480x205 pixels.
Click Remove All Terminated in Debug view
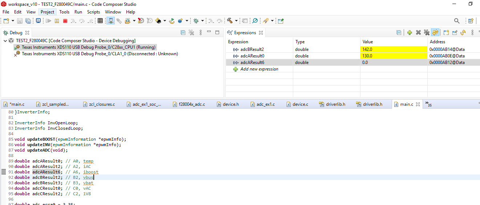point(191,32)
